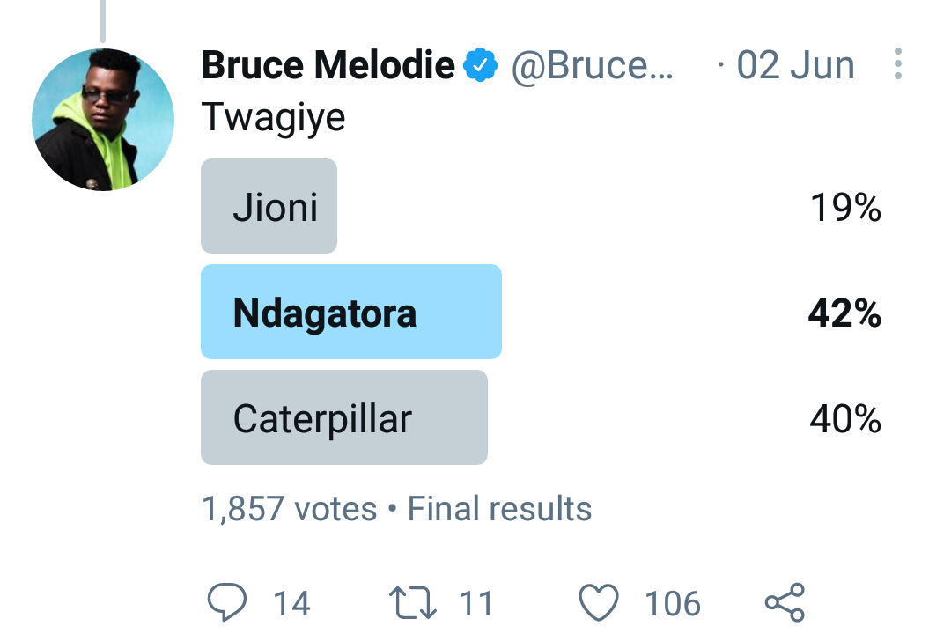Click the reply speech bubble icon
The width and height of the screenshot is (951, 641).
(x=228, y=603)
